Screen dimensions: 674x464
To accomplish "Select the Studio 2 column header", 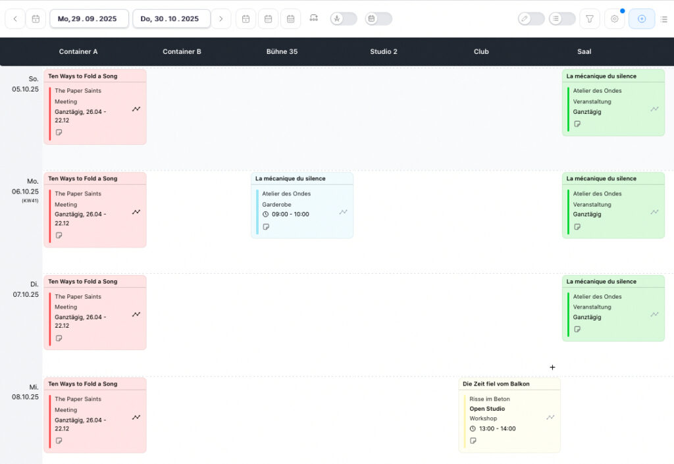I will click(x=383, y=51).
